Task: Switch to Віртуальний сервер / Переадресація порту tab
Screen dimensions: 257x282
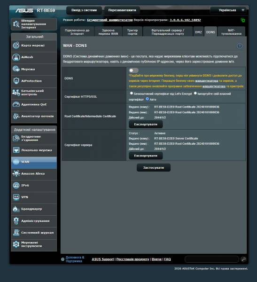Action: (168, 32)
